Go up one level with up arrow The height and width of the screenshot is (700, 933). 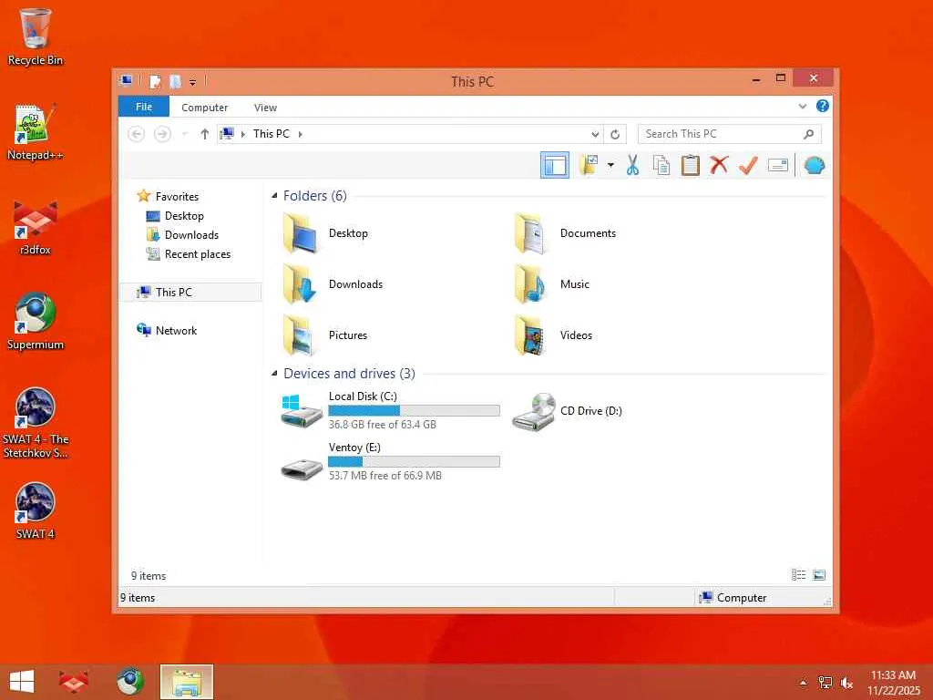point(205,134)
